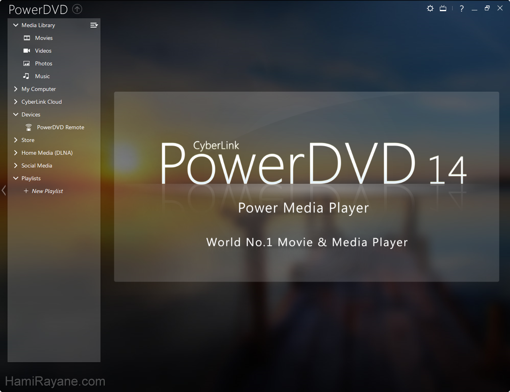Open the settings gear icon
510x392 pixels.
430,8
